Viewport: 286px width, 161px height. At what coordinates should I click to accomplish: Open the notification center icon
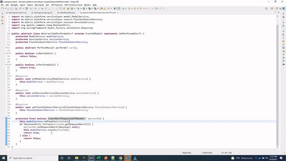pos(281,158)
